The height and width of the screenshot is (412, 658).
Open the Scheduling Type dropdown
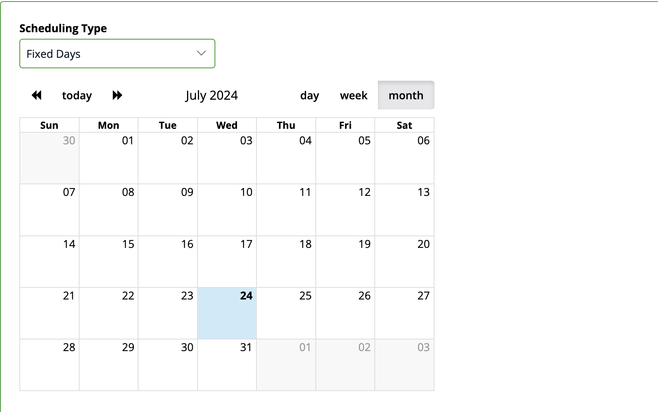point(117,54)
